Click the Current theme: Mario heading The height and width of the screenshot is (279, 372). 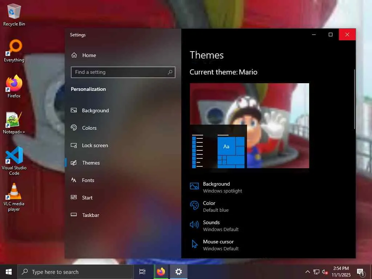(x=223, y=72)
